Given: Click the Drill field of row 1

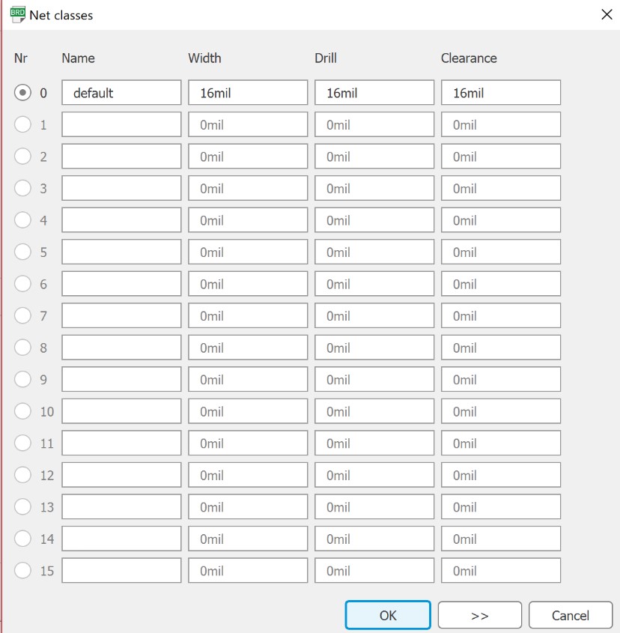Looking at the screenshot, I should [x=374, y=124].
